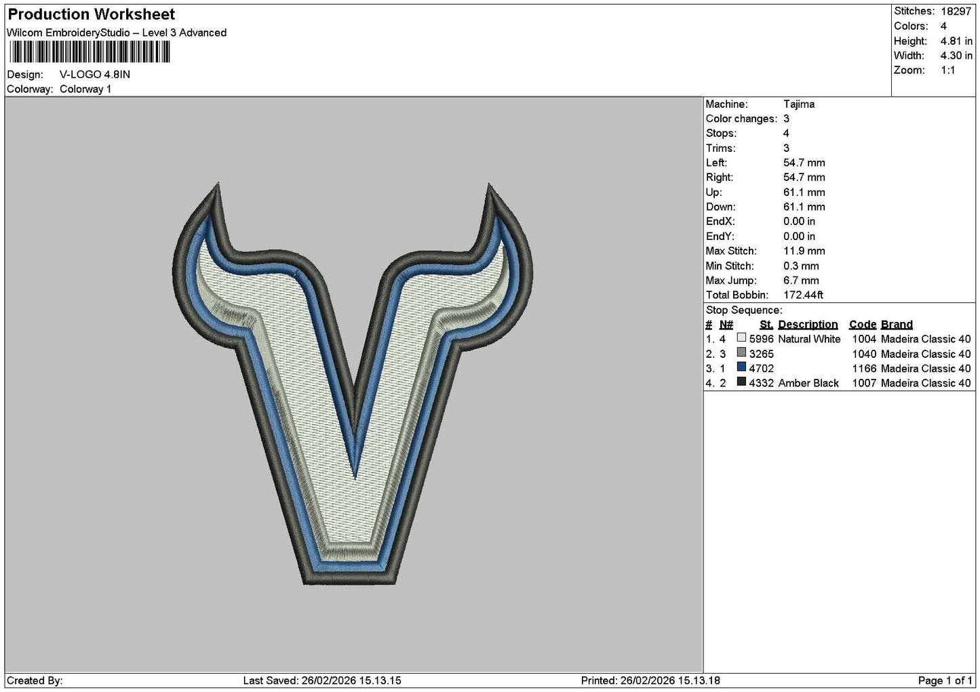Click the 'N#' column header
The height and width of the screenshot is (692, 980).
(x=726, y=325)
